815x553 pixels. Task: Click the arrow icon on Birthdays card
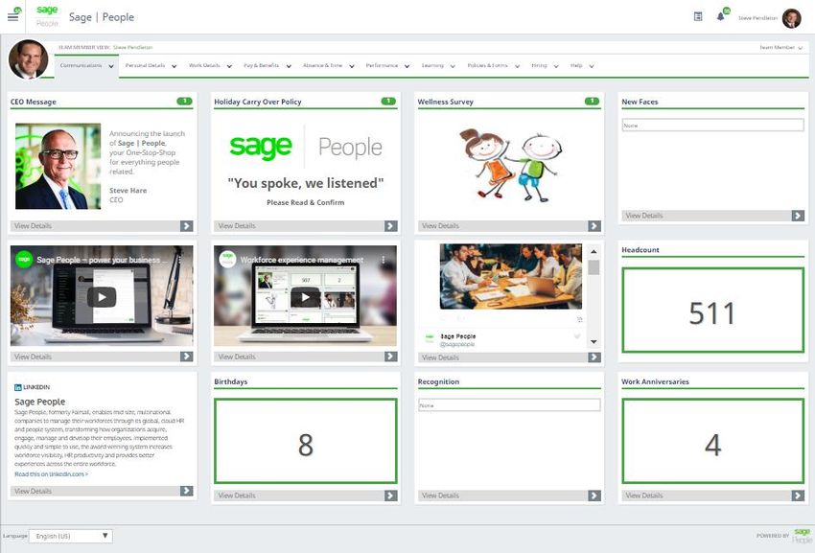391,495
